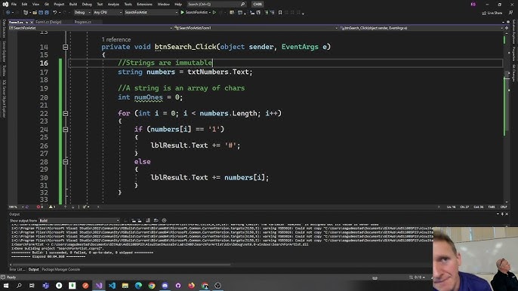
Task: Collapse the else block at line 28
Action: 66,161
